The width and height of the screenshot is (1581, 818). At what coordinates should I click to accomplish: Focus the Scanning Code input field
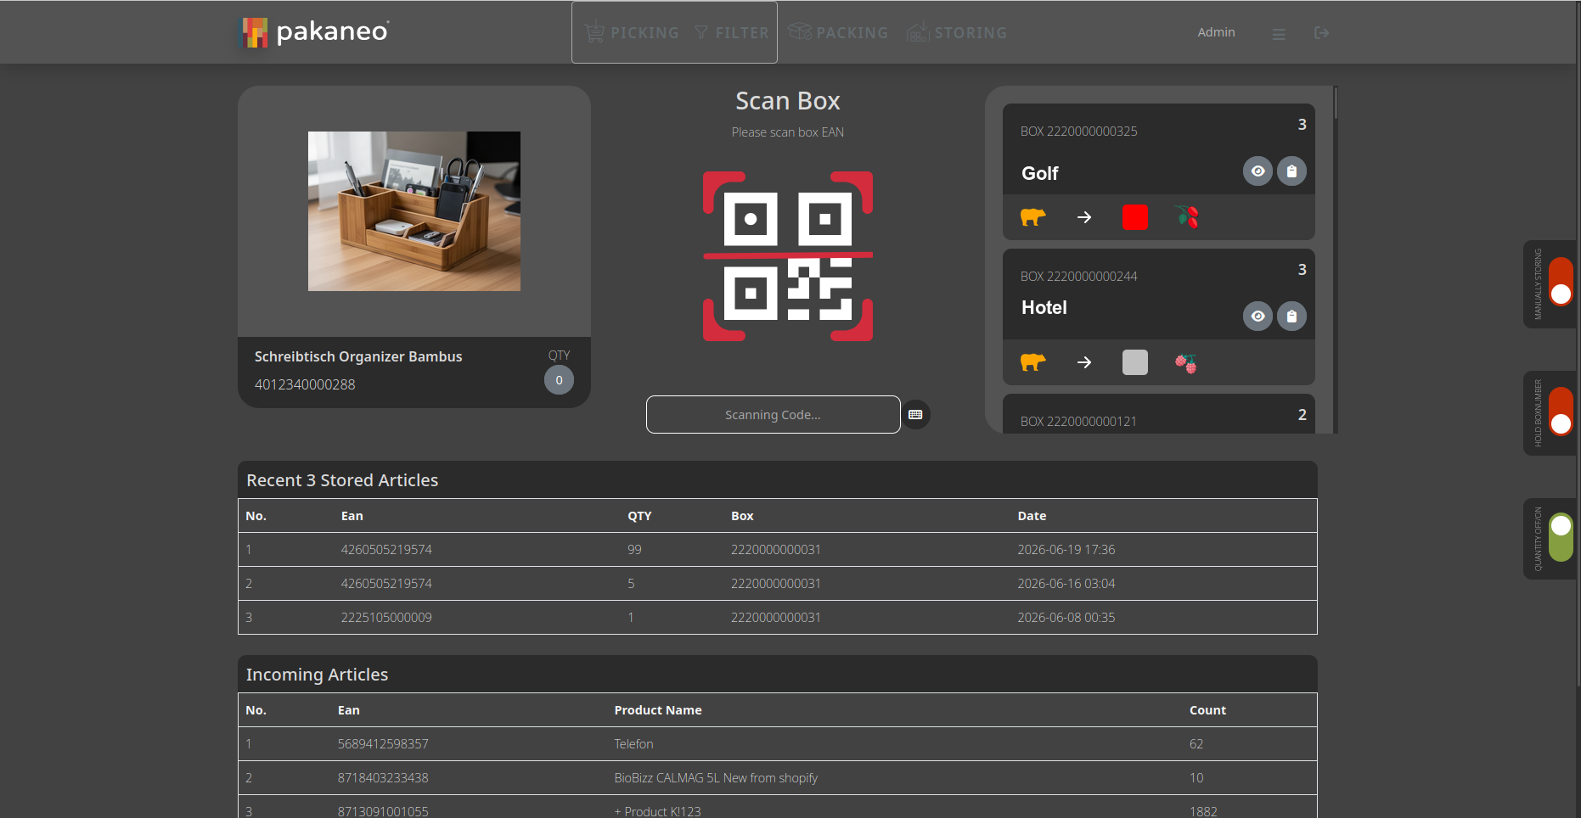pyautogui.click(x=773, y=415)
